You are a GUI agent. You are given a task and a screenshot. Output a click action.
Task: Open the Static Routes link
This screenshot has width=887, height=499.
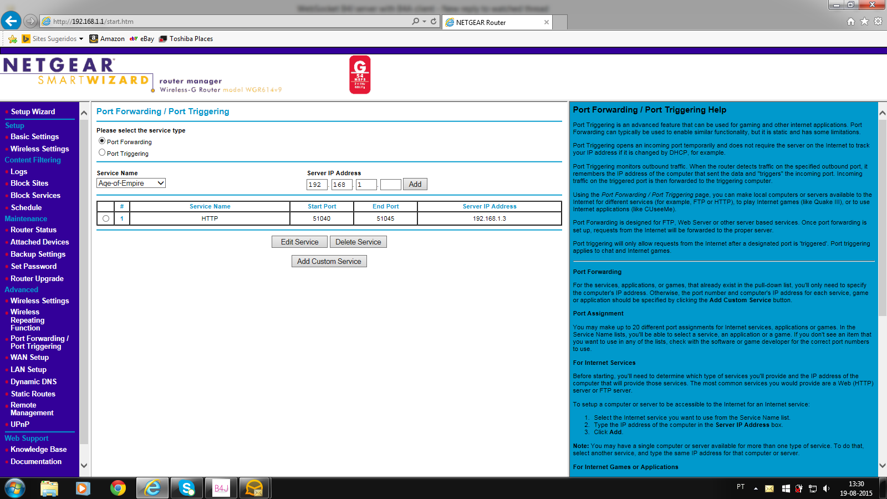pyautogui.click(x=33, y=394)
